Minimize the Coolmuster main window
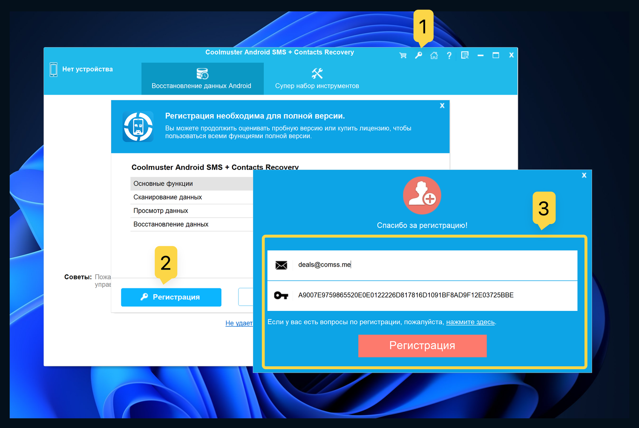The image size is (639, 428). (481, 55)
